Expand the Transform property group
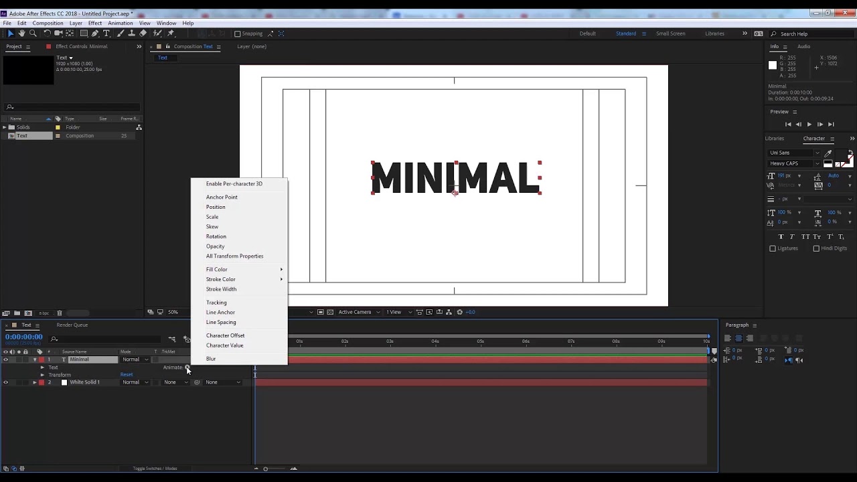 point(42,375)
